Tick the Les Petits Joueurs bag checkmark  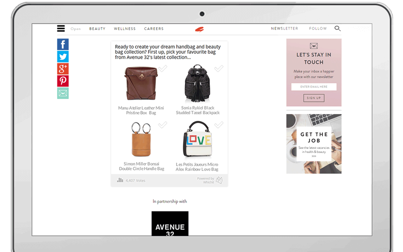(219, 125)
